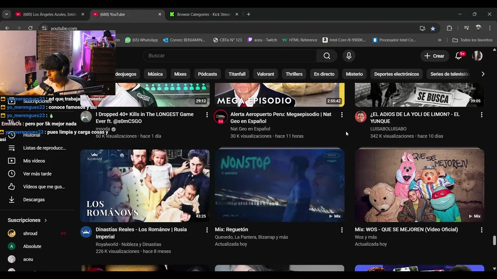497x279 pixels.
Task: Open options for El Adios de la Yoli video
Action: (x=481, y=115)
